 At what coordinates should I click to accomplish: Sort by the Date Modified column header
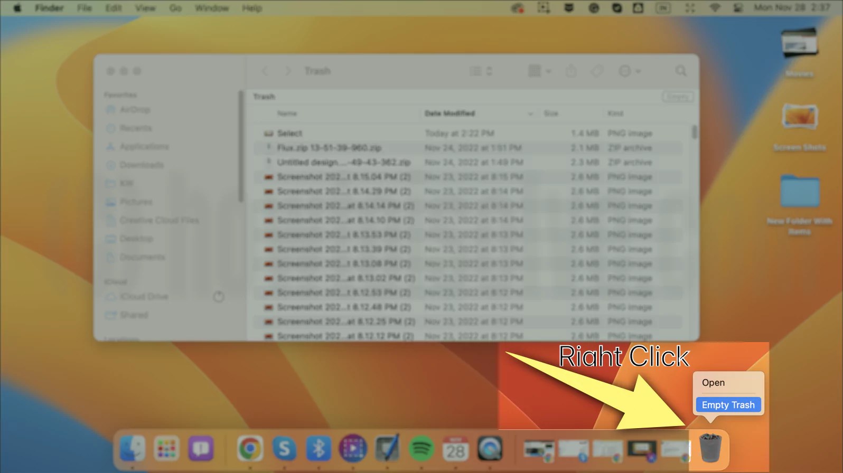(x=449, y=113)
